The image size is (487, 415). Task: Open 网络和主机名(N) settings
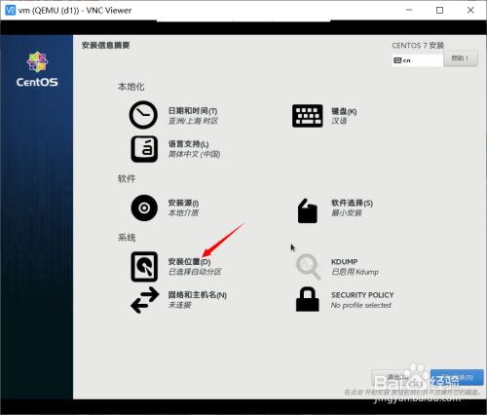point(198,295)
